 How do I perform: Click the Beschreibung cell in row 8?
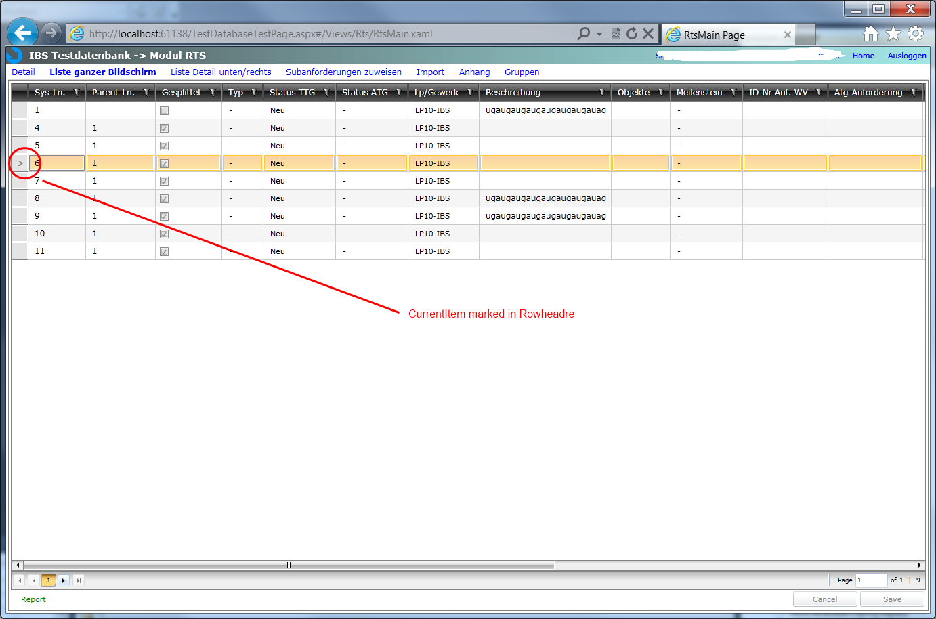(x=545, y=198)
